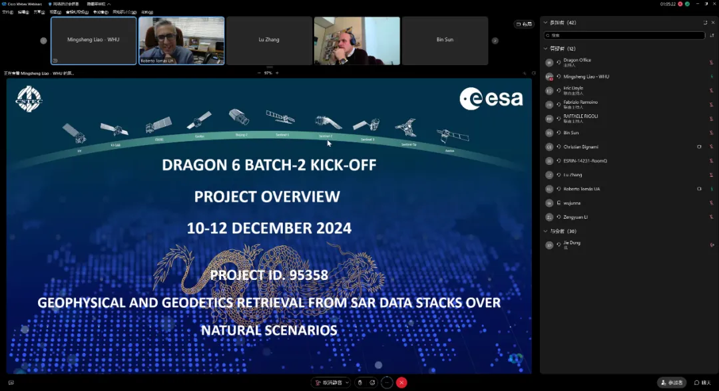Image resolution: width=719 pixels, height=391 pixels.
Task: Collapse the panelists (12) group
Action: coord(545,49)
